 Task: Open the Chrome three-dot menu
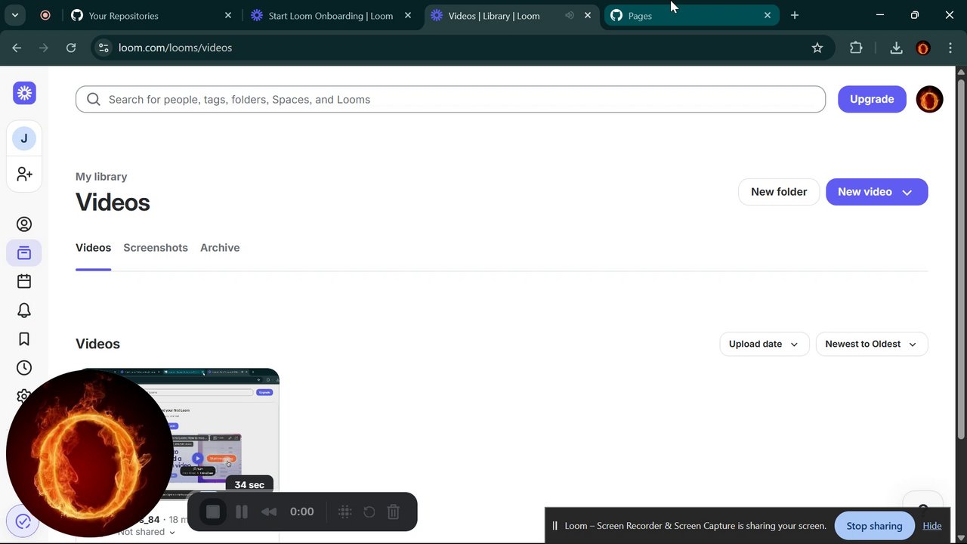pos(950,48)
